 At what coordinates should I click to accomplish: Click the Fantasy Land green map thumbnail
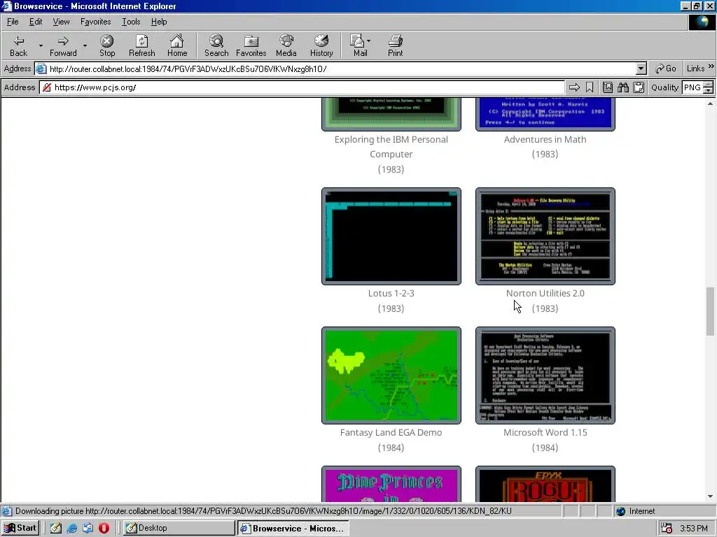[x=391, y=375]
